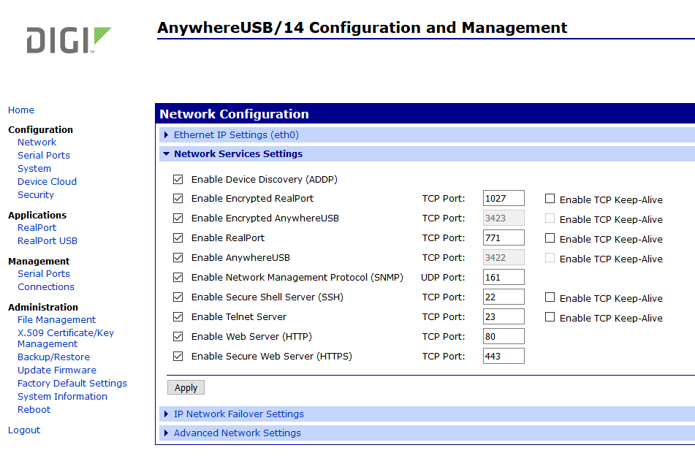Enable TCP Keep-Alive for Telnet Server
This screenshot has width=695, height=464.
(550, 317)
